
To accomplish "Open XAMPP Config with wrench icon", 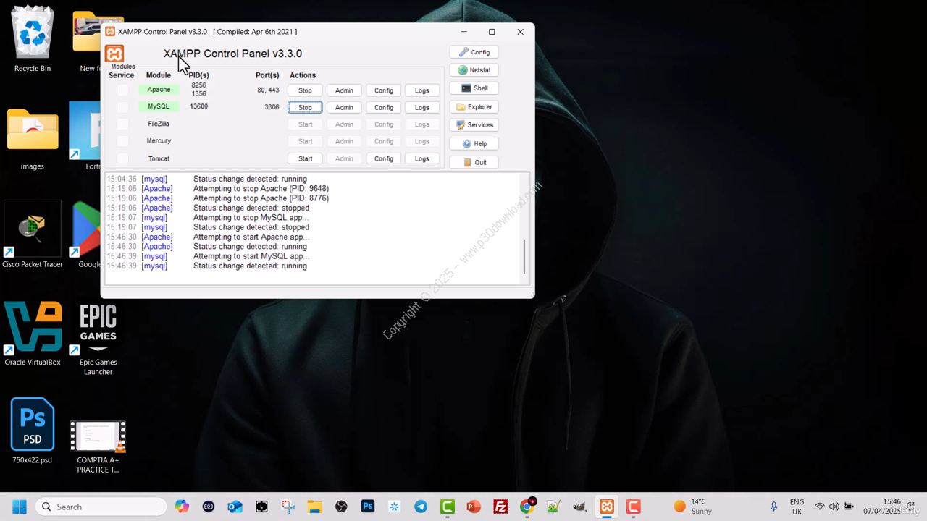I will (x=474, y=52).
